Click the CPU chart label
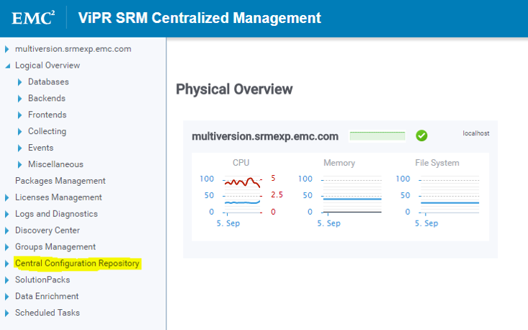The height and width of the screenshot is (330, 528). click(x=241, y=163)
